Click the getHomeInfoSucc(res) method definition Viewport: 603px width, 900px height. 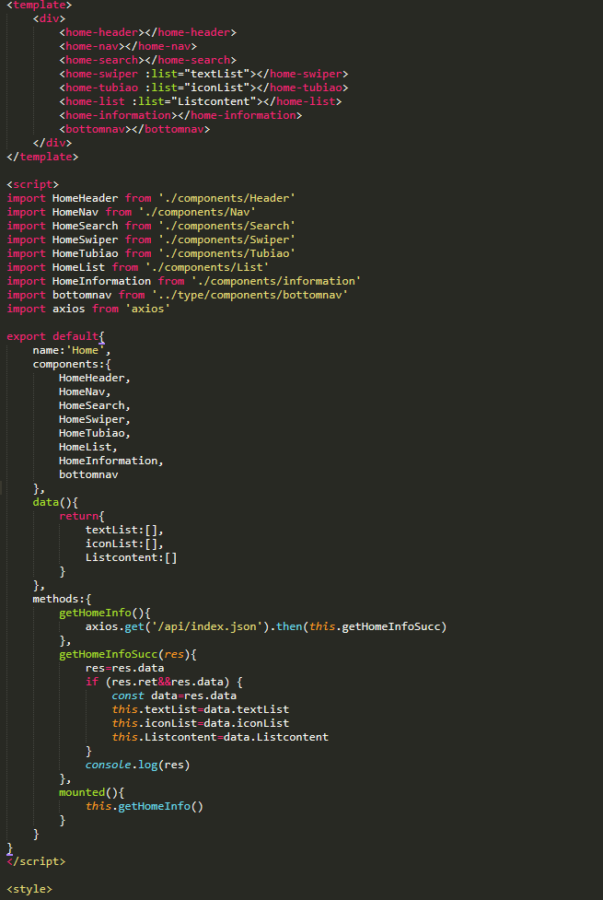coord(128,654)
